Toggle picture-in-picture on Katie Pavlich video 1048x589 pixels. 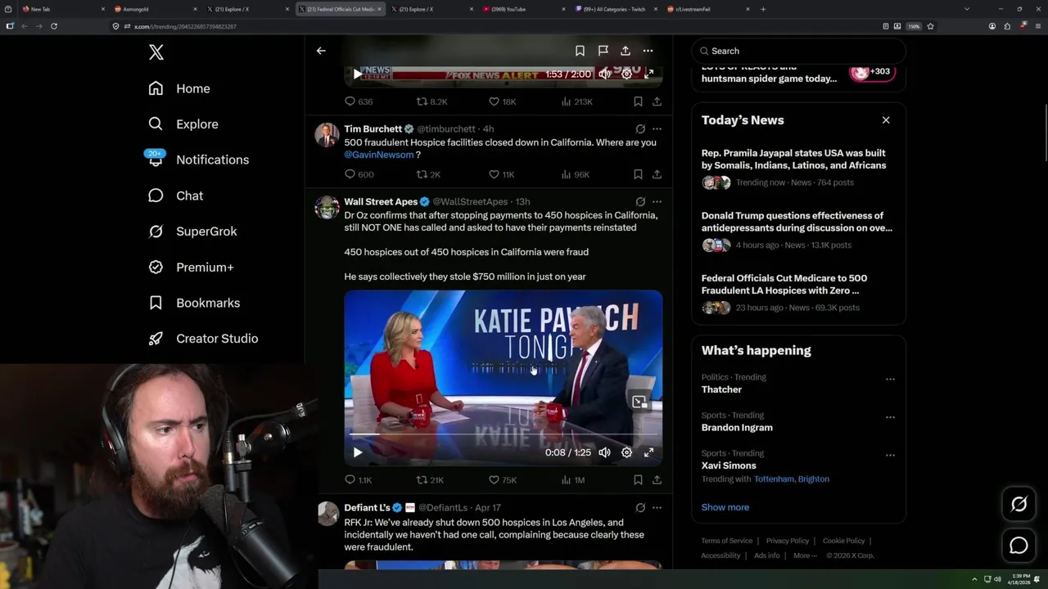click(x=639, y=402)
